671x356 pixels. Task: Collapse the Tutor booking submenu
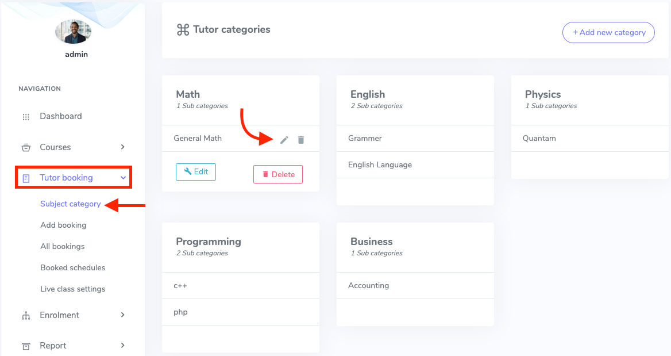[x=122, y=178]
